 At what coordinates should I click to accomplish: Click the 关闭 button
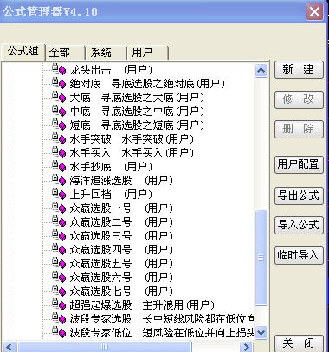pos(299,343)
